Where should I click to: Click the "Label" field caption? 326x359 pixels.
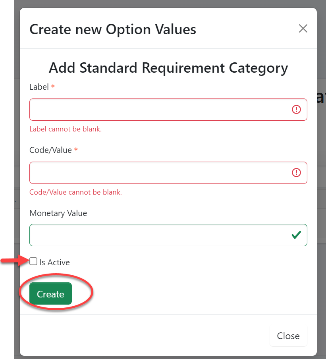tap(39, 87)
